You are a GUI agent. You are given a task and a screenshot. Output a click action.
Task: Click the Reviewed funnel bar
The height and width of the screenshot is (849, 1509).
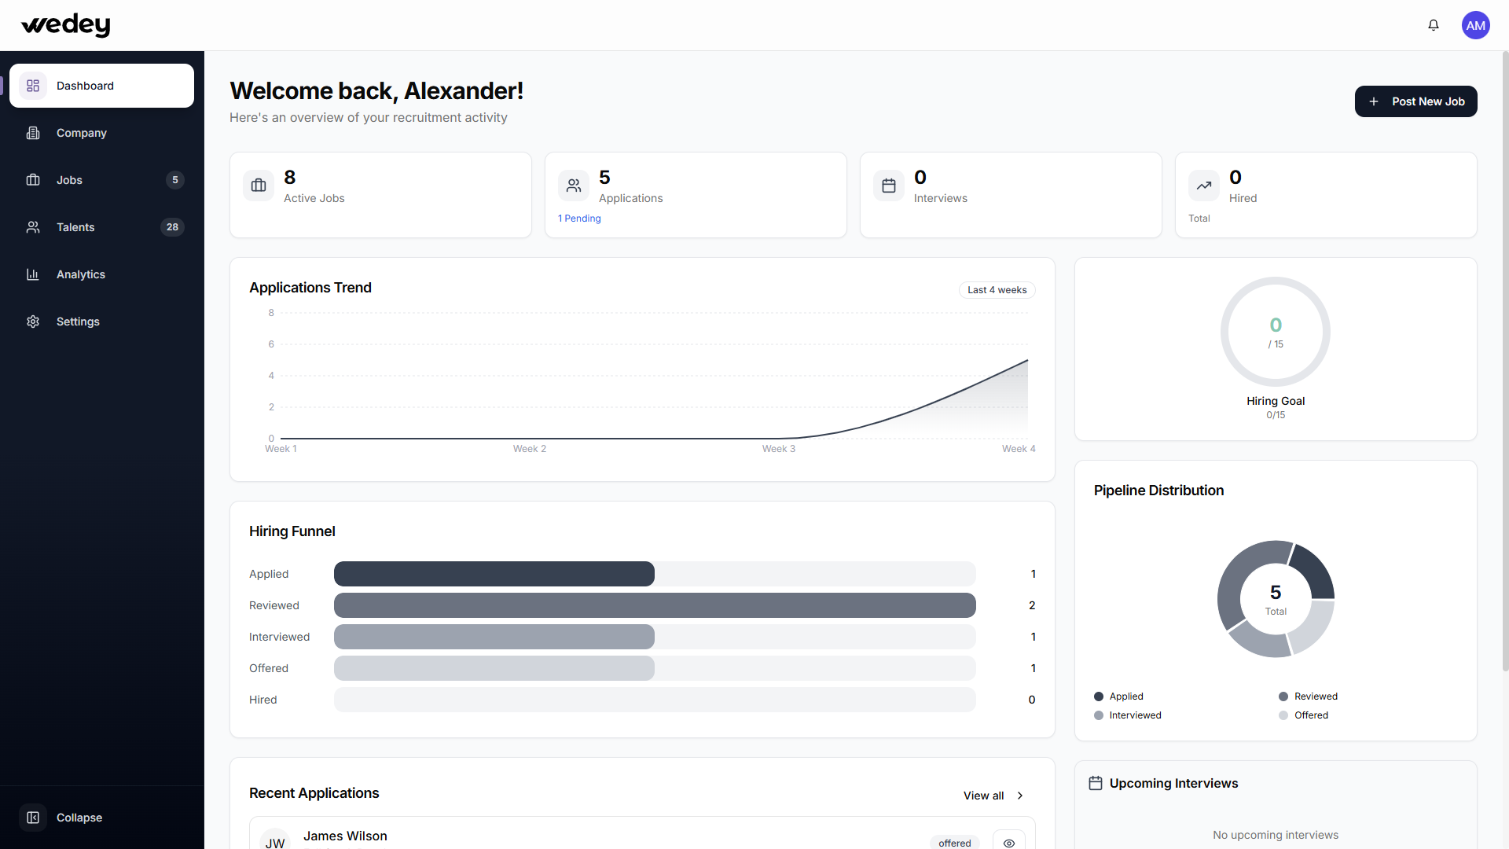tap(655, 605)
